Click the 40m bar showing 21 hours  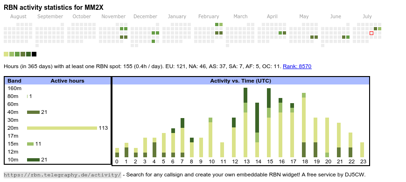(x=33, y=112)
